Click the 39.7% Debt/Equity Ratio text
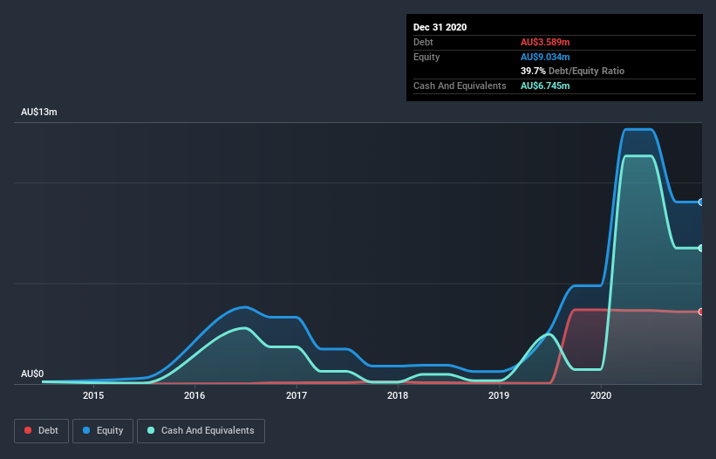716x459 pixels. point(573,71)
